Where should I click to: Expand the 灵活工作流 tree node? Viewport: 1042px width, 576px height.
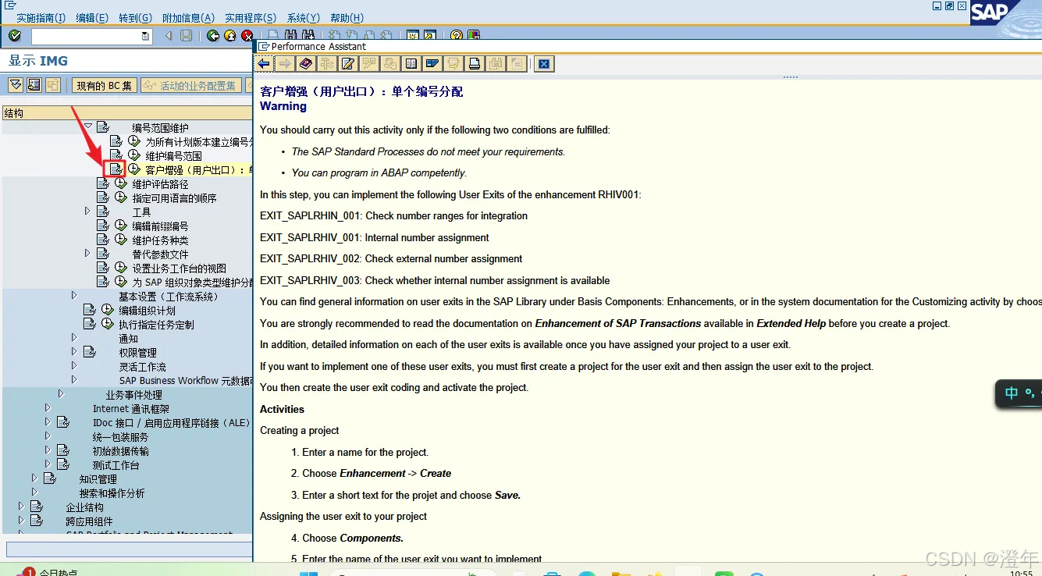(74, 366)
